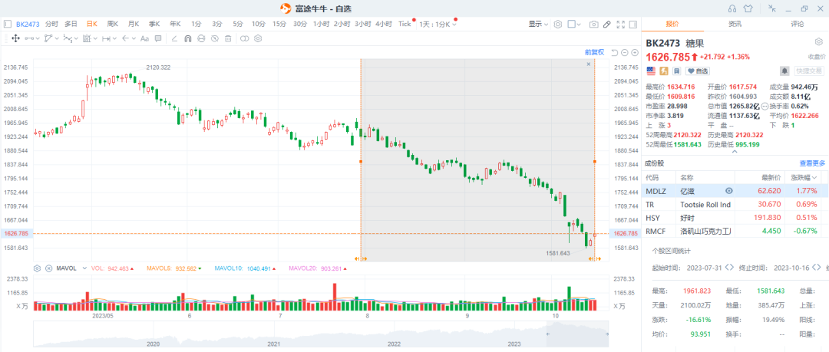This screenshot has height=352, width=829.
Task: Toggle the pencil drawing toolbar icon
Action: pyautogui.click(x=607, y=24)
